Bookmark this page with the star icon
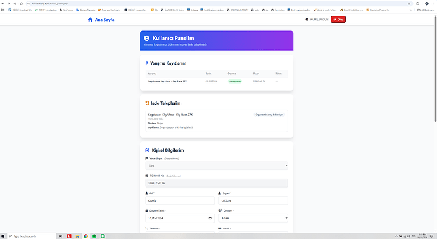Screen dimensions: 437x239 409,4
